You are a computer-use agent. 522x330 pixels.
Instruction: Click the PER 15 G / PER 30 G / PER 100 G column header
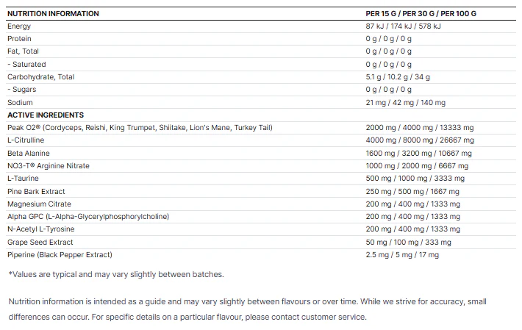click(421, 14)
